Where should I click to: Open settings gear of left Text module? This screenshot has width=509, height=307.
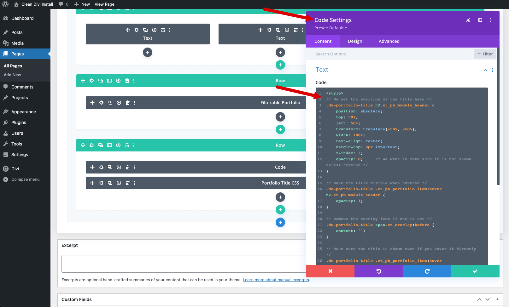click(137, 30)
